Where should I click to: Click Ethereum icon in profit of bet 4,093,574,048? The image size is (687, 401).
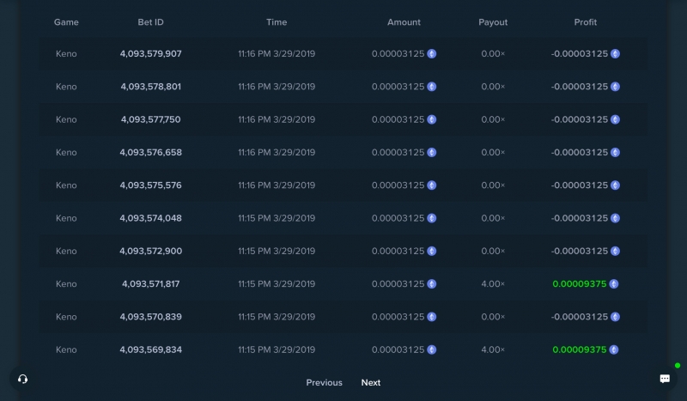(x=615, y=218)
